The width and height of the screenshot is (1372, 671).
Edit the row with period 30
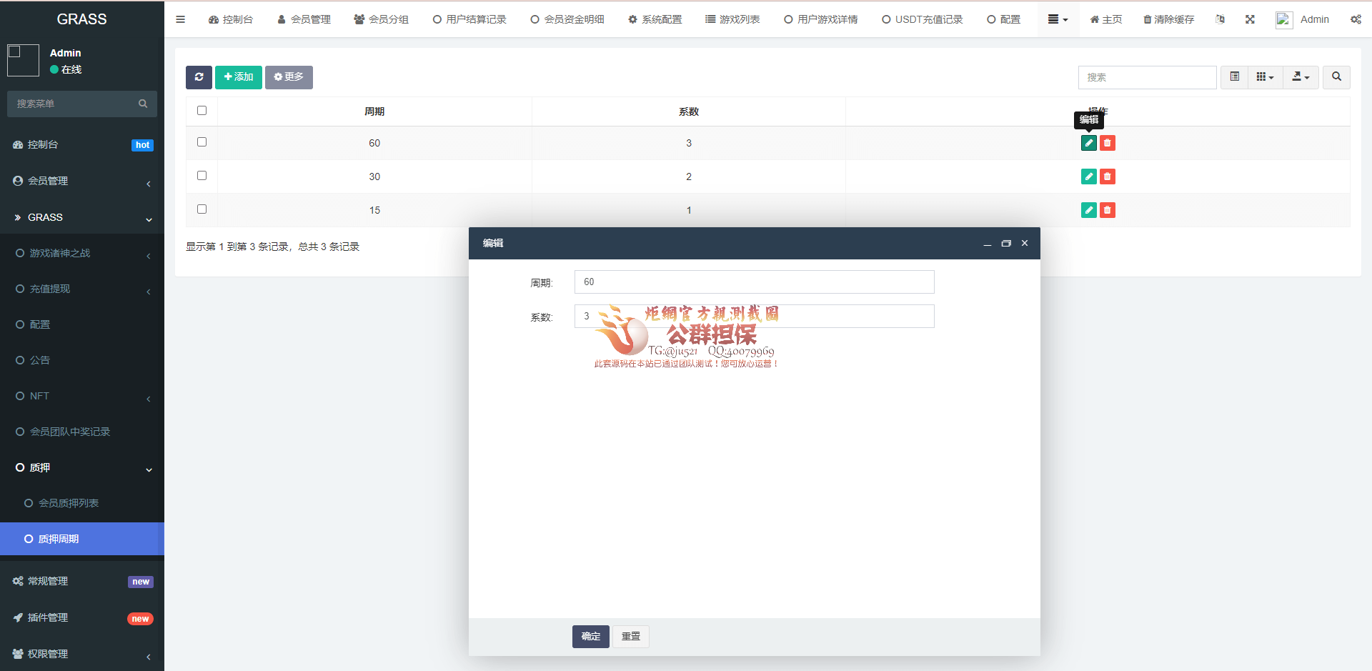click(1088, 177)
